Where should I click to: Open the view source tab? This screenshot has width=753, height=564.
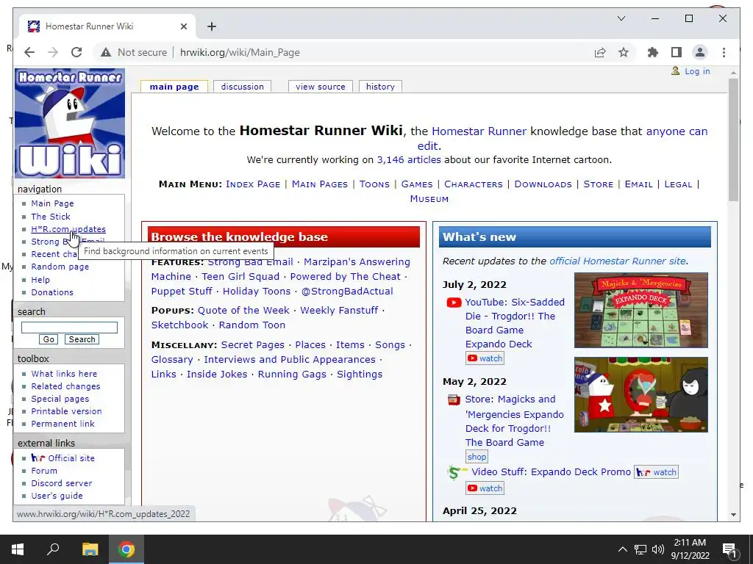pyautogui.click(x=321, y=87)
